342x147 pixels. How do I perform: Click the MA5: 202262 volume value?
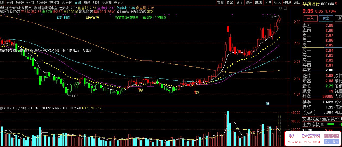(92, 108)
